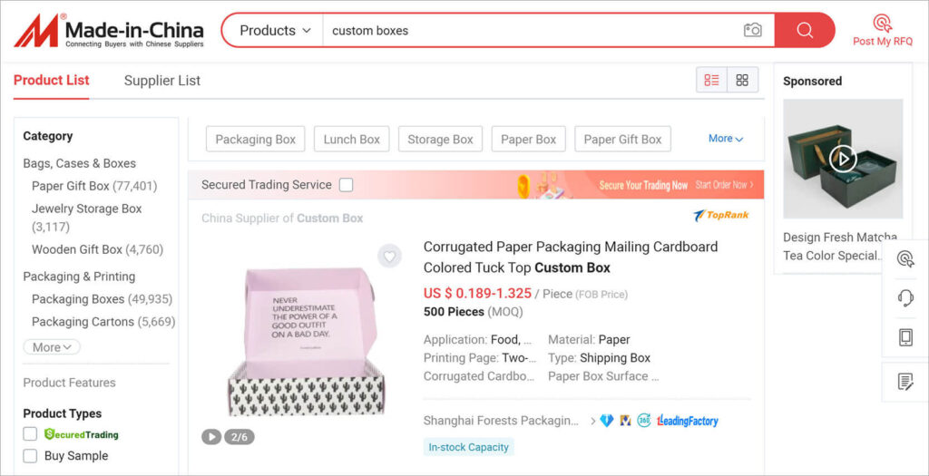
Task: Check the SecuredTrading product type filter
Action: click(x=31, y=434)
